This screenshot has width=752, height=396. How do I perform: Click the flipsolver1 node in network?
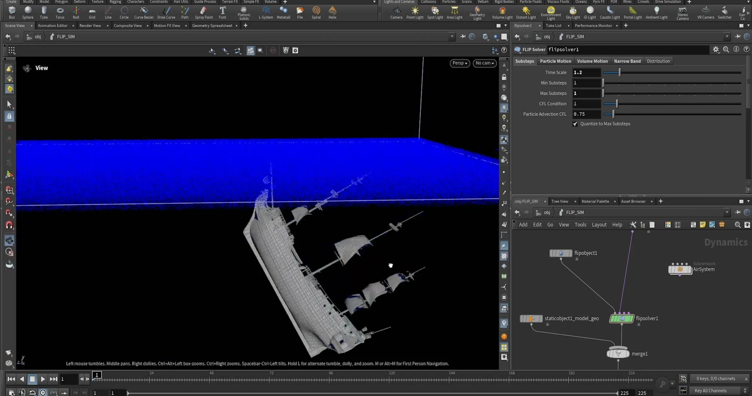click(x=622, y=318)
